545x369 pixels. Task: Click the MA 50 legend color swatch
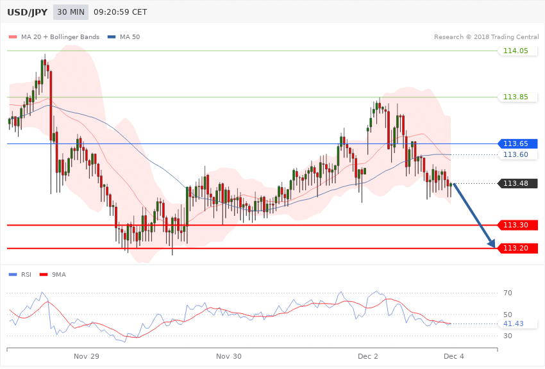(x=112, y=37)
